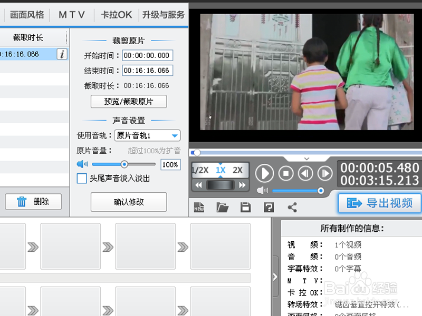The image size is (422, 316).
Task: Click the 00:03:15.213 total duration display
Action: (380, 181)
